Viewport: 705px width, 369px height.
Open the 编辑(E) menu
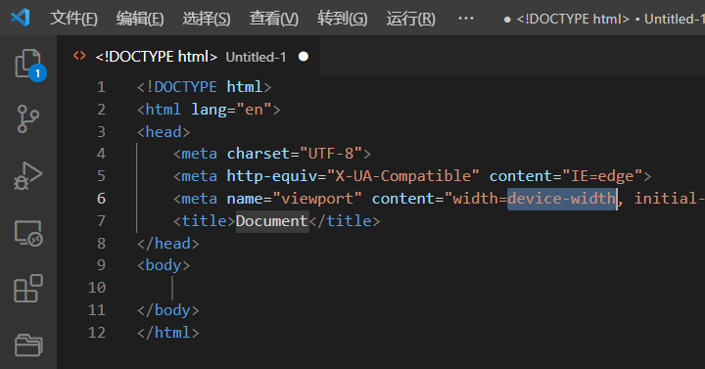pos(140,19)
